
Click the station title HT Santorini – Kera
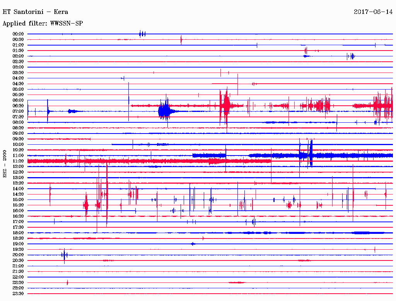pyautogui.click(x=35, y=12)
